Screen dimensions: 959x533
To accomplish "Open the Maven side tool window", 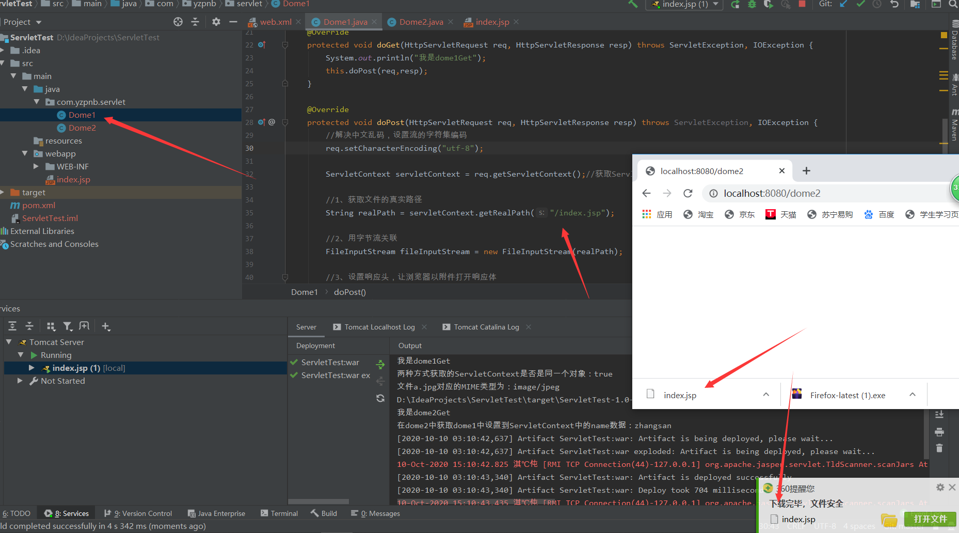I will 954,125.
